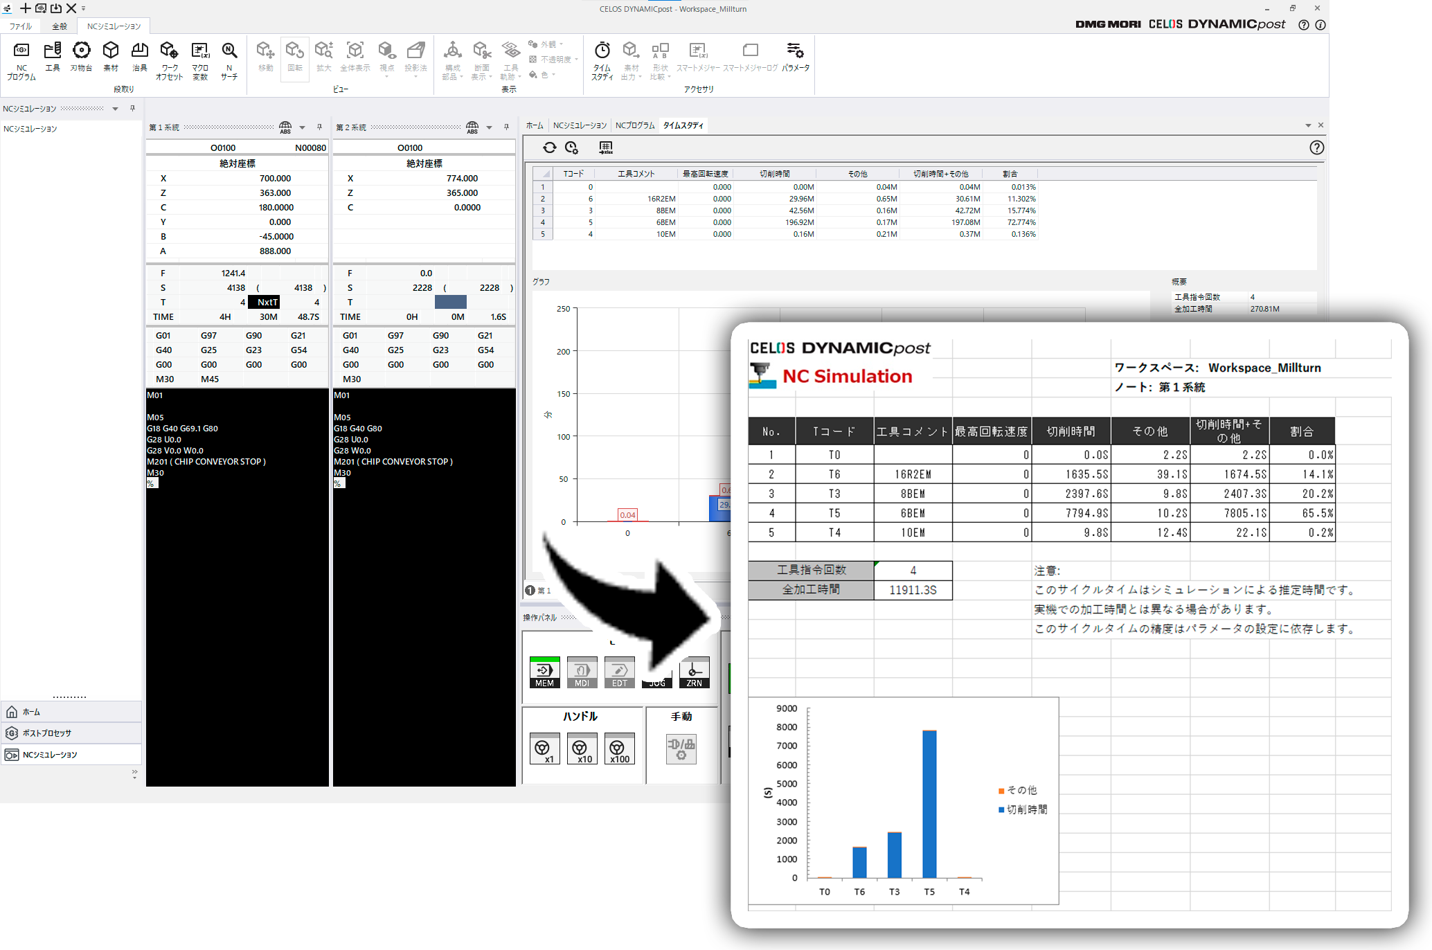
Task: Open the ファイル ribbon tab
Action: 21,26
